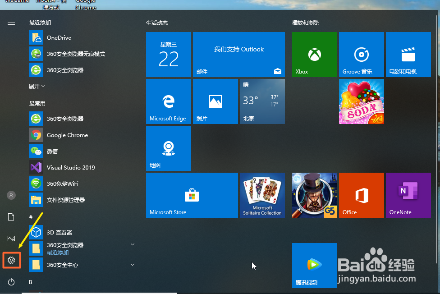Viewport: 440px width, 294px height.
Task: Open Microsoft Solitaire Collection tile
Action: (x=262, y=195)
